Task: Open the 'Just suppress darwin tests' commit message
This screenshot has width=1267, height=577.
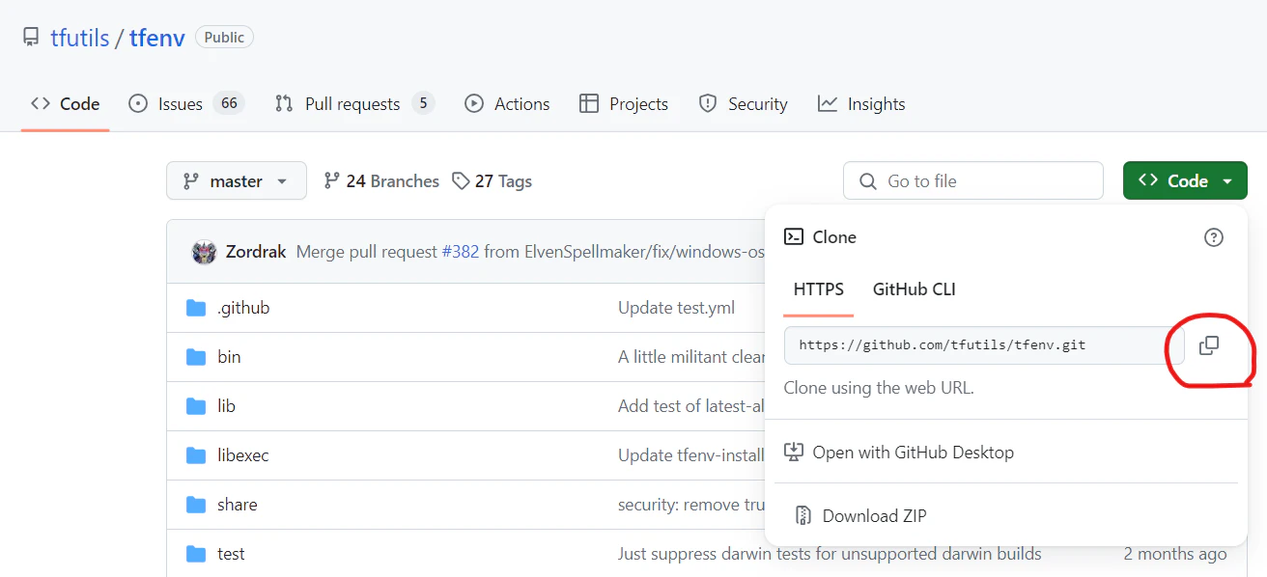Action: click(x=830, y=554)
